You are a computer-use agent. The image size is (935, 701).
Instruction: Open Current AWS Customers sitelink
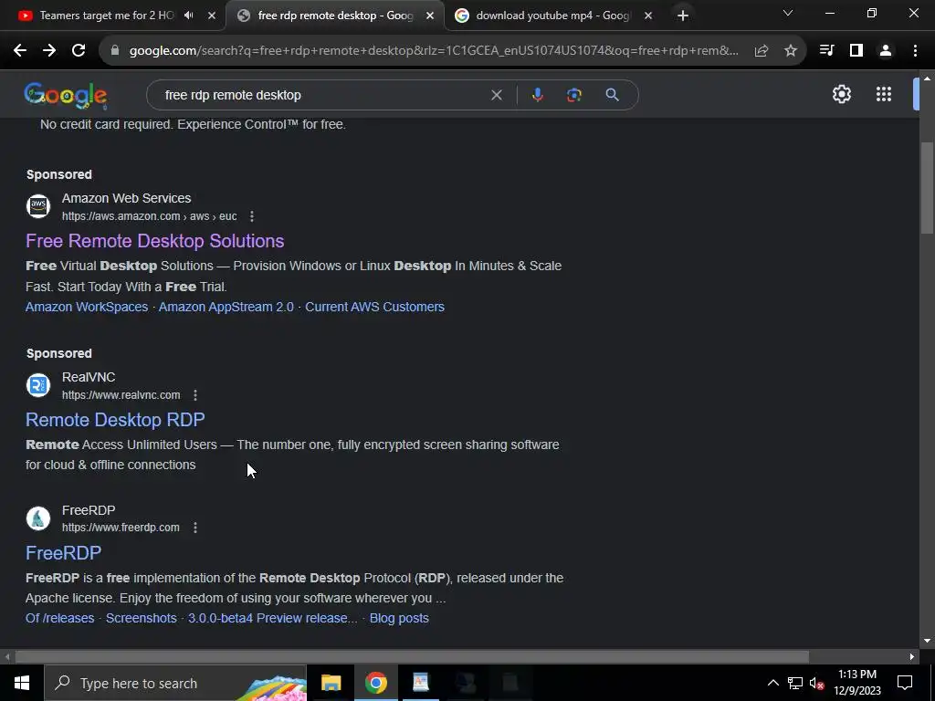pyautogui.click(x=374, y=307)
